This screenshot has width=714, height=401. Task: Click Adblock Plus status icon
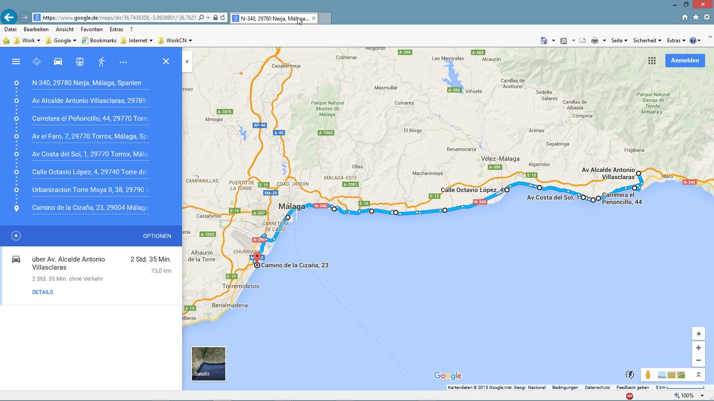(630, 396)
